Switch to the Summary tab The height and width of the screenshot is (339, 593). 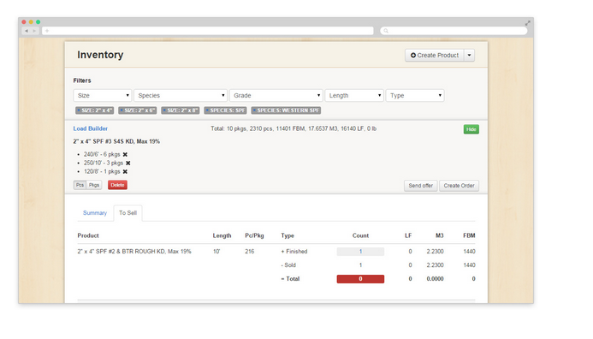click(x=95, y=213)
